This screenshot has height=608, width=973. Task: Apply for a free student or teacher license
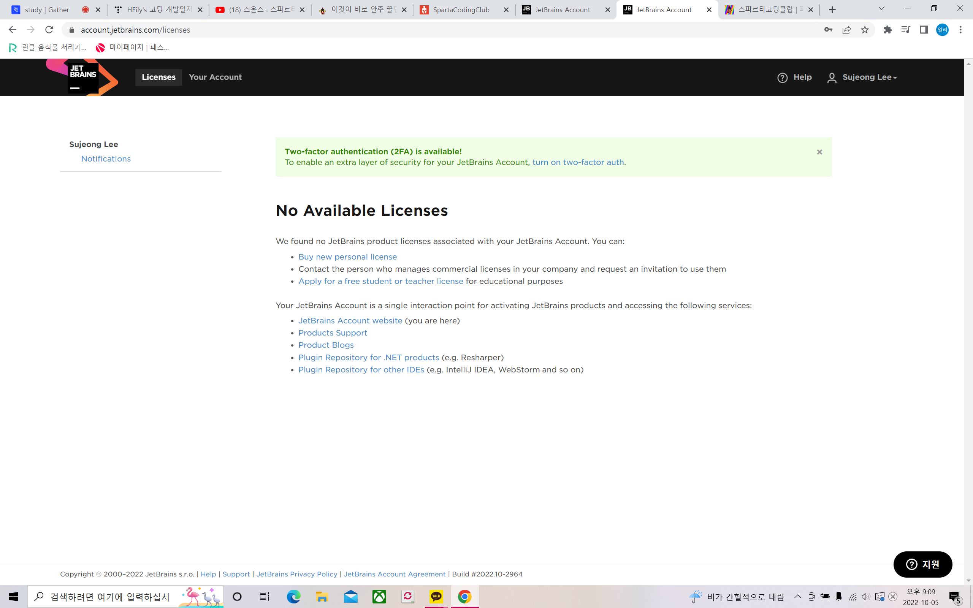tap(381, 281)
